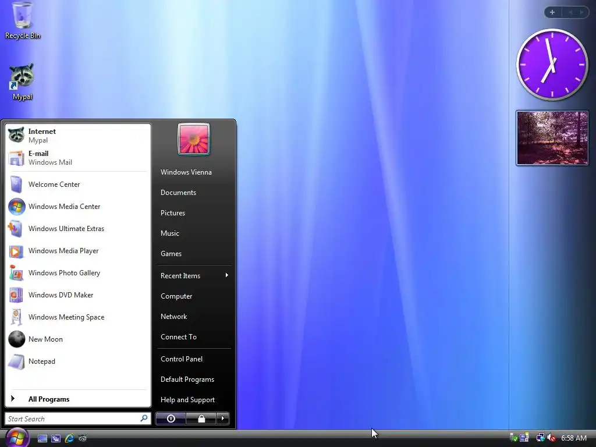Start Windows DVD Maker
596x447 pixels.
click(x=78, y=295)
